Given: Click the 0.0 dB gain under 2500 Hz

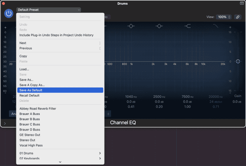Looking at the screenshot, I should pos(159,102).
